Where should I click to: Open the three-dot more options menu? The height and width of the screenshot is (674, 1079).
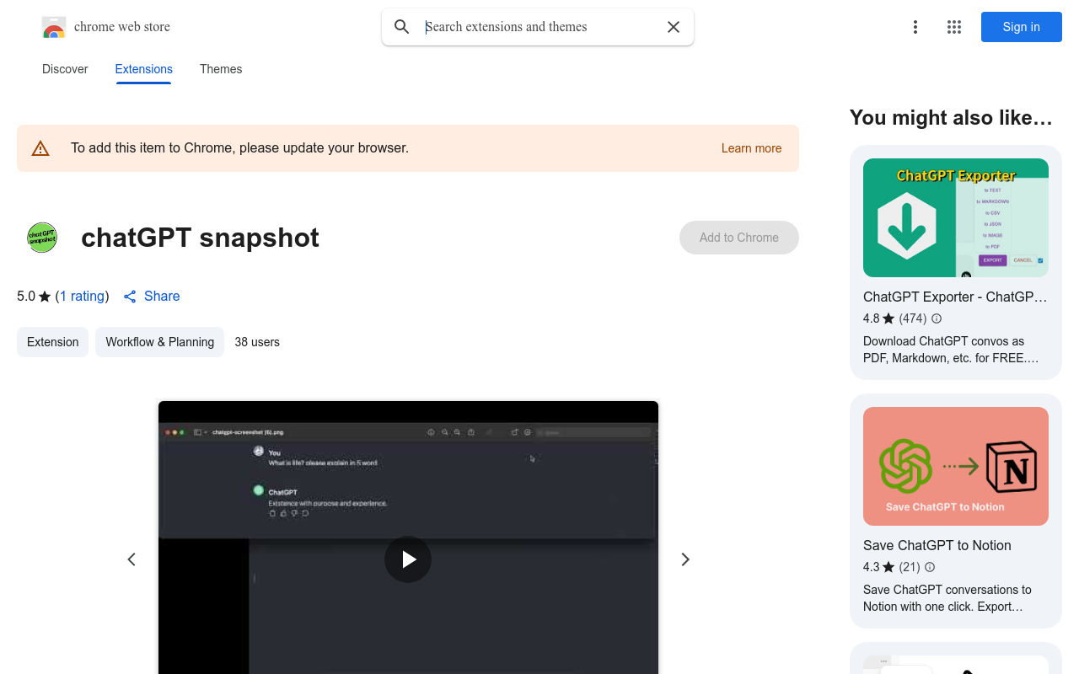[x=915, y=27]
